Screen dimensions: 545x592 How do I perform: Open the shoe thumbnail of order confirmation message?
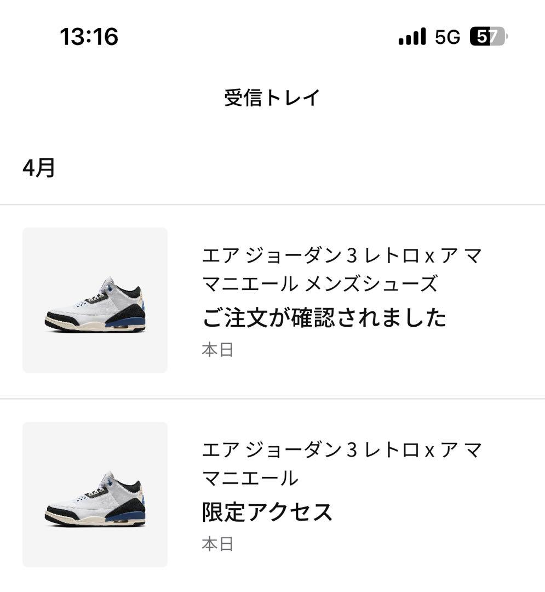[95, 300]
